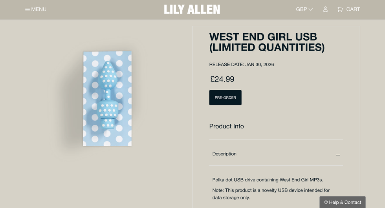Click the shopping cart icon
The width and height of the screenshot is (385, 208).
click(340, 9)
